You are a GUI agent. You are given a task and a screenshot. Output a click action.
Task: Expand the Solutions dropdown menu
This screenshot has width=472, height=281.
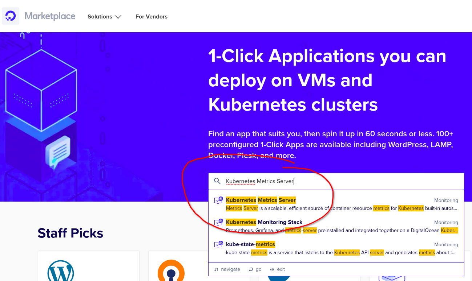pos(104,17)
